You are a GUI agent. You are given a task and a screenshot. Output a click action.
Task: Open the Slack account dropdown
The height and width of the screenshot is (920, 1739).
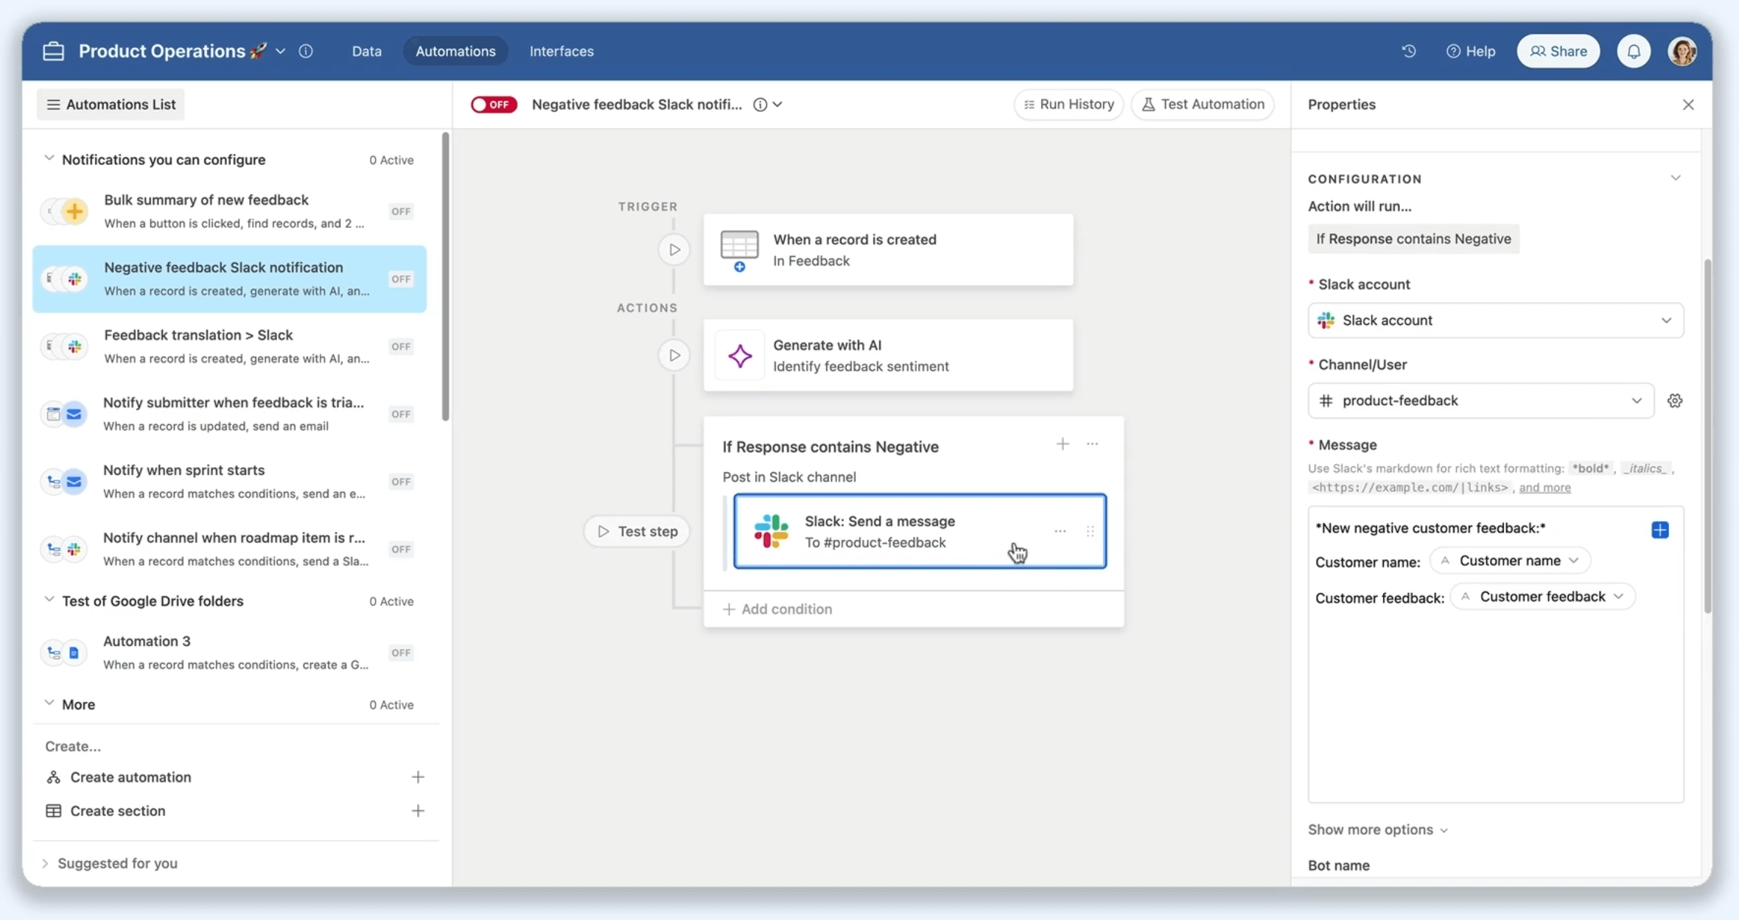click(x=1495, y=320)
